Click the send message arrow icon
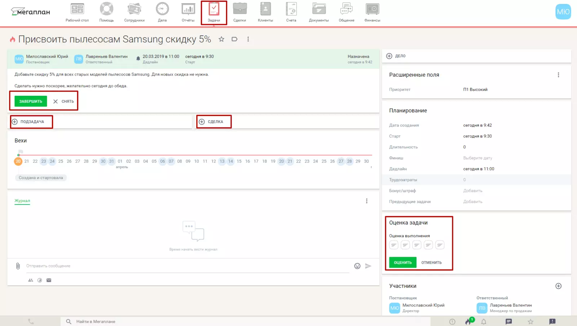This screenshot has height=326, width=577. pyautogui.click(x=368, y=266)
